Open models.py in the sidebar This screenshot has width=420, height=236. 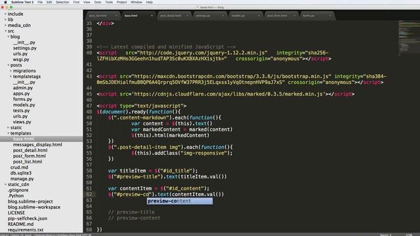(24, 105)
